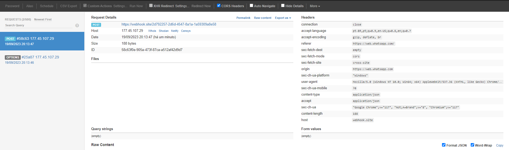
Task: Click the Host IP 177.45.107.29 value
Action: (x=132, y=31)
